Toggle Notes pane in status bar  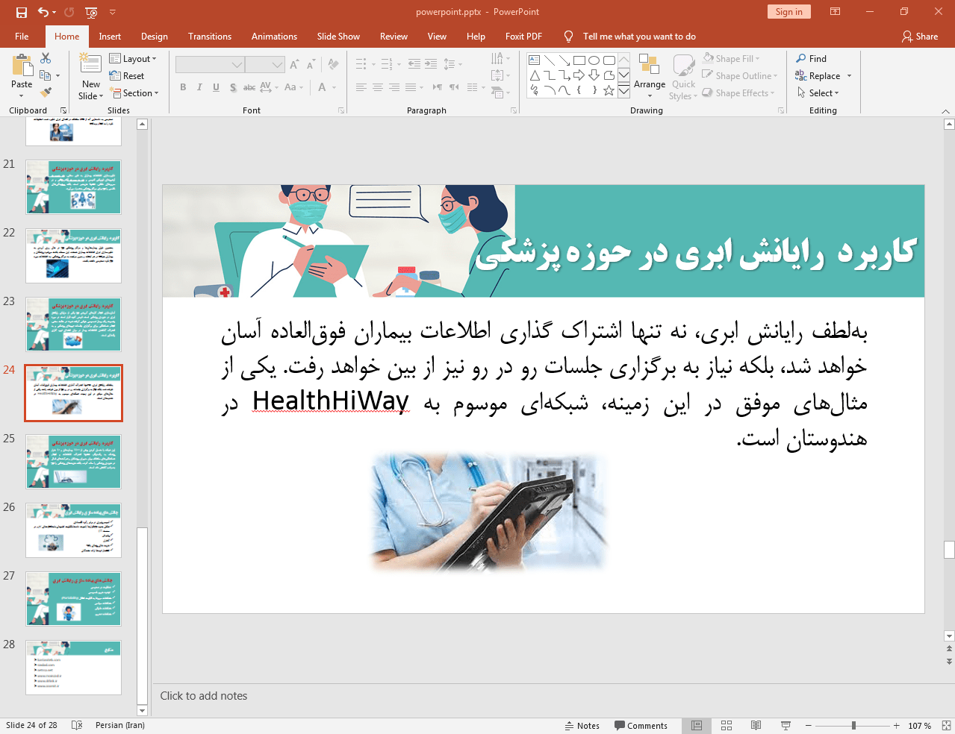click(x=582, y=726)
